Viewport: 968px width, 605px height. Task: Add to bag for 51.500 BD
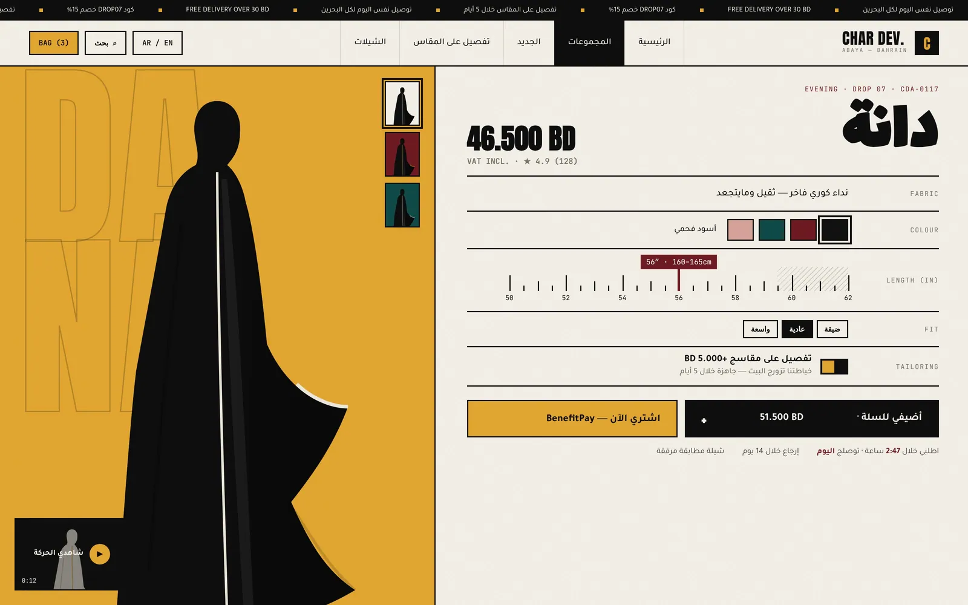(x=812, y=418)
